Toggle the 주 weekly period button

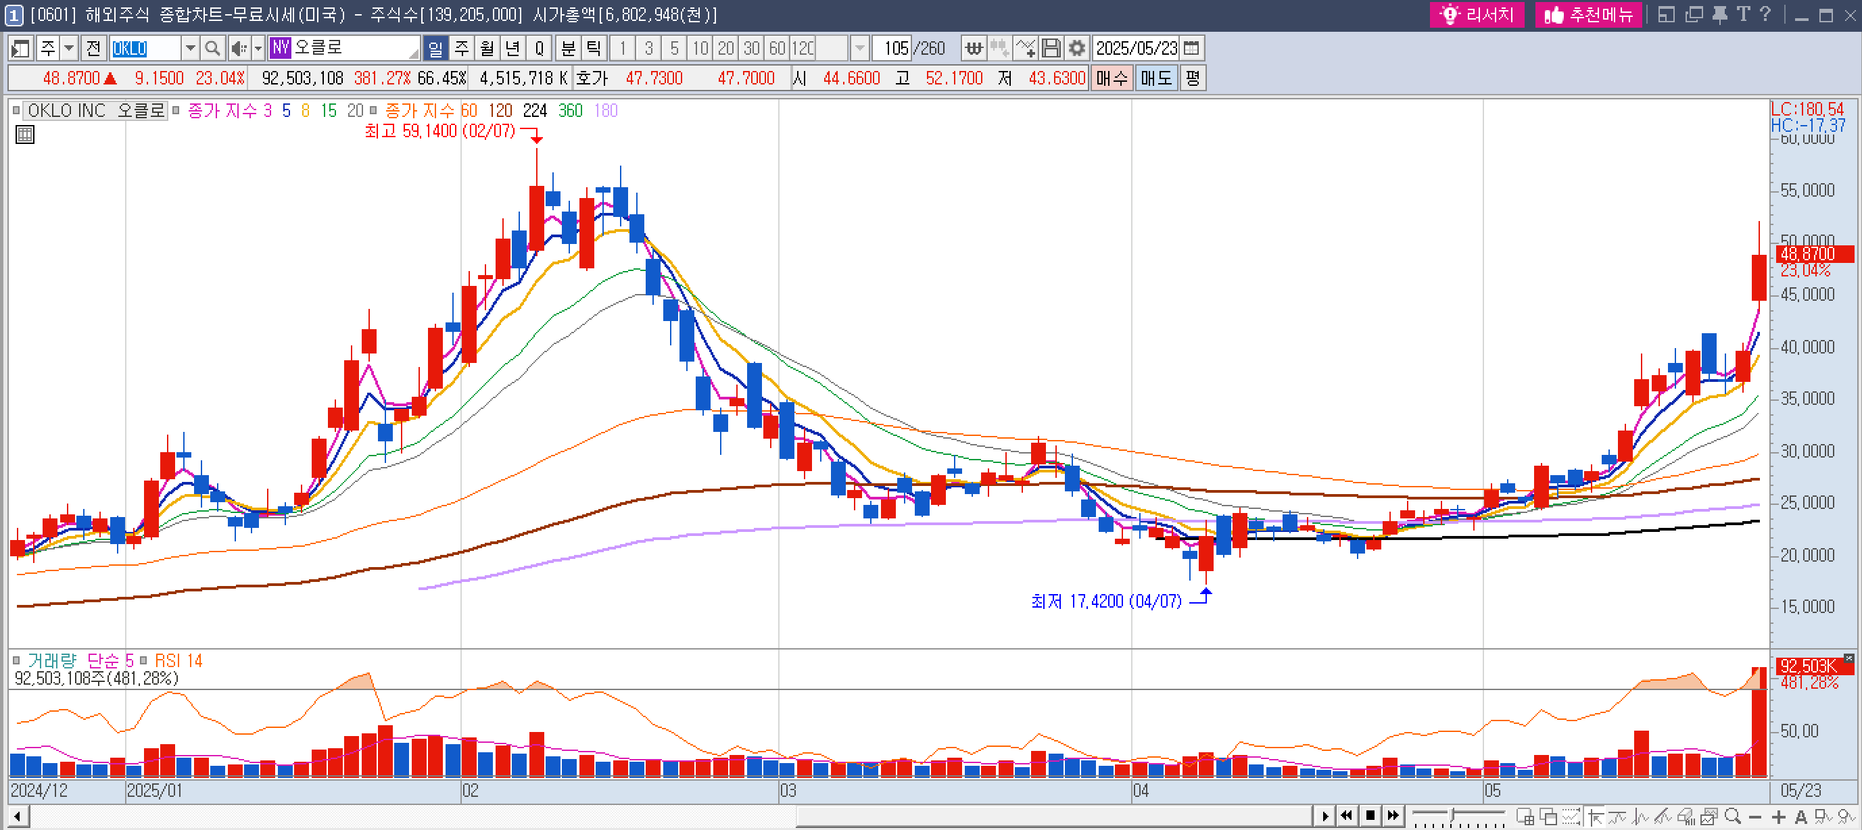(x=461, y=49)
